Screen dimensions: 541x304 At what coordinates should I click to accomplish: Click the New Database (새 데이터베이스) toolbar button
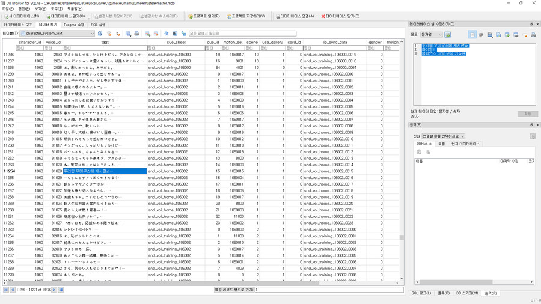pyautogui.click(x=22, y=16)
